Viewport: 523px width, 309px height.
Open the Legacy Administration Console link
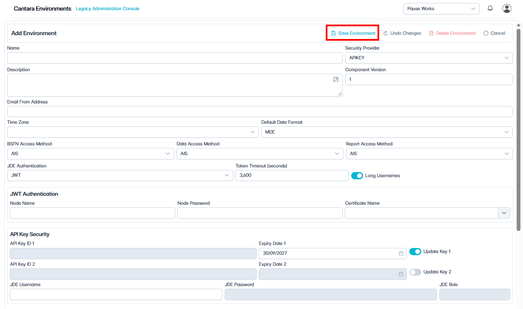click(x=108, y=8)
